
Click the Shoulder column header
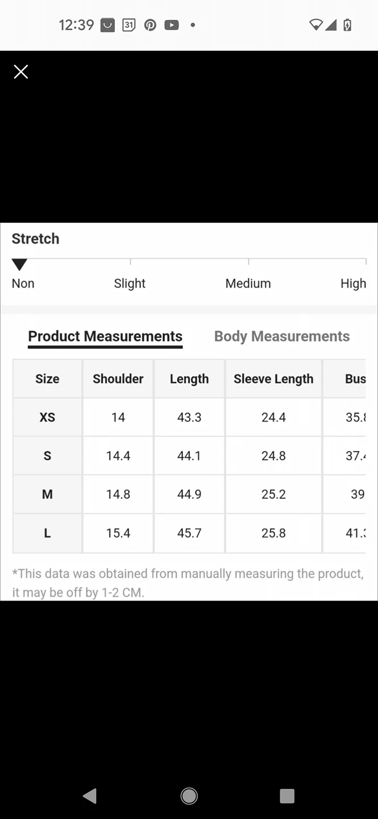118,379
